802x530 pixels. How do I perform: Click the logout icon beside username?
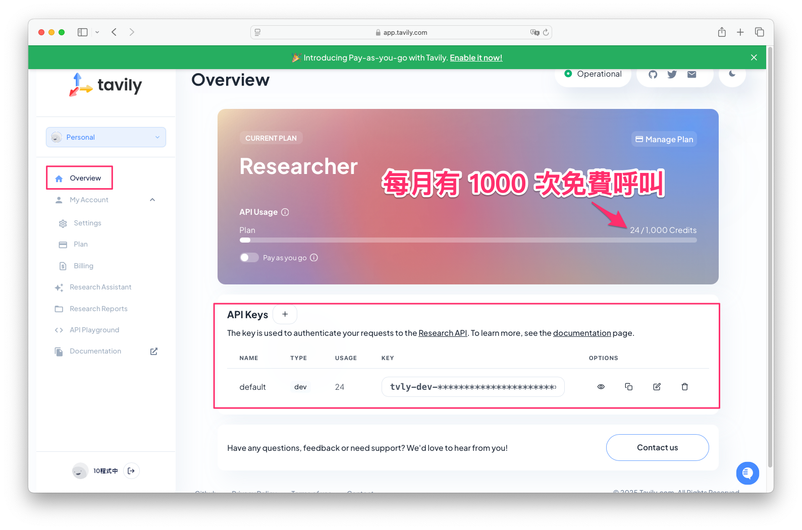(x=131, y=471)
